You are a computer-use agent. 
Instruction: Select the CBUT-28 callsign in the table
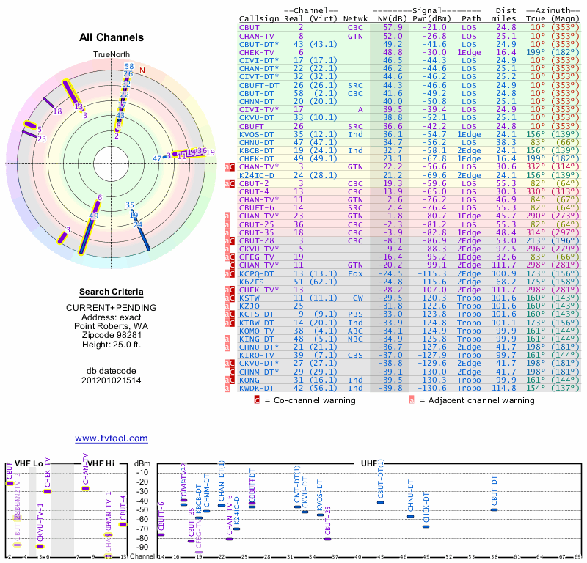click(x=256, y=241)
